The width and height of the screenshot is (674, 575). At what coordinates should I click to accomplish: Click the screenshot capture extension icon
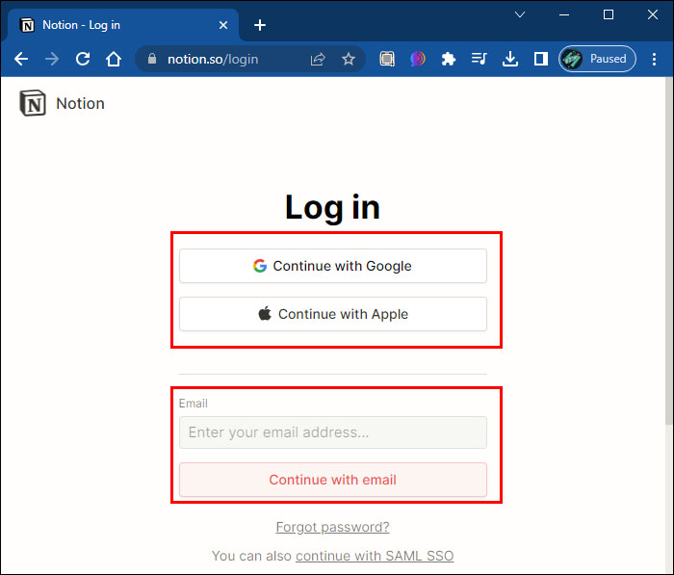[x=387, y=59]
